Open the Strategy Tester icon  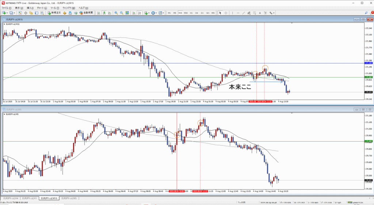42,13
